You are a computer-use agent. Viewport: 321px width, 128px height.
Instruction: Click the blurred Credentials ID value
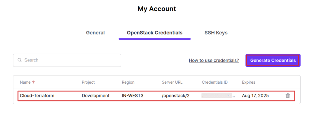click(218, 96)
